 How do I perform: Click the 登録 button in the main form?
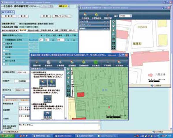23,16
